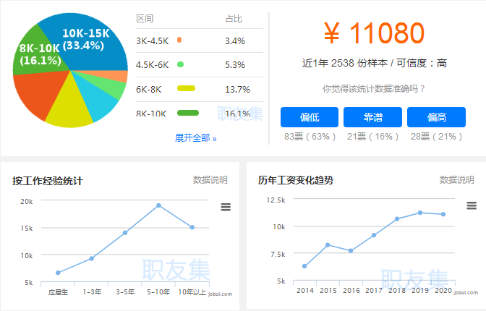Click the 3K-4.5K range label
The width and height of the screenshot is (486, 311).
point(153,41)
